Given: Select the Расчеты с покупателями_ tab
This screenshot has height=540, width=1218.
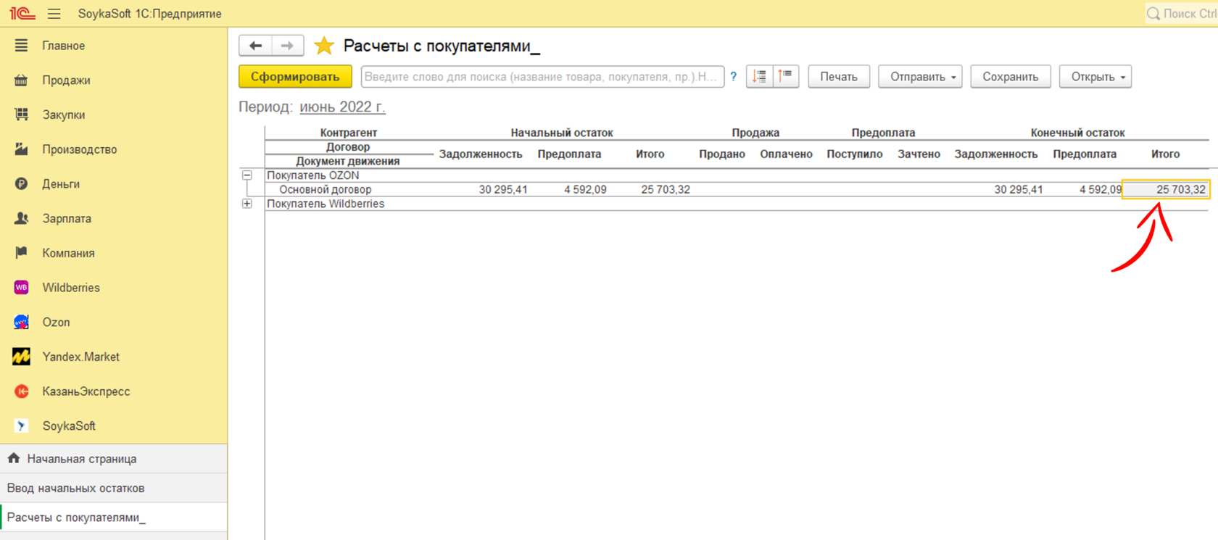Looking at the screenshot, I should 114,518.
